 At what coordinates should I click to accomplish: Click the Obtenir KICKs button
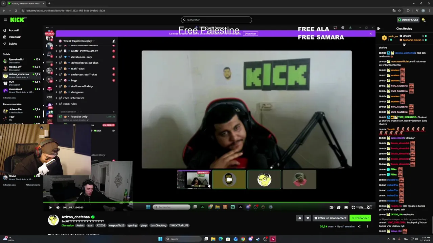[x=408, y=20]
